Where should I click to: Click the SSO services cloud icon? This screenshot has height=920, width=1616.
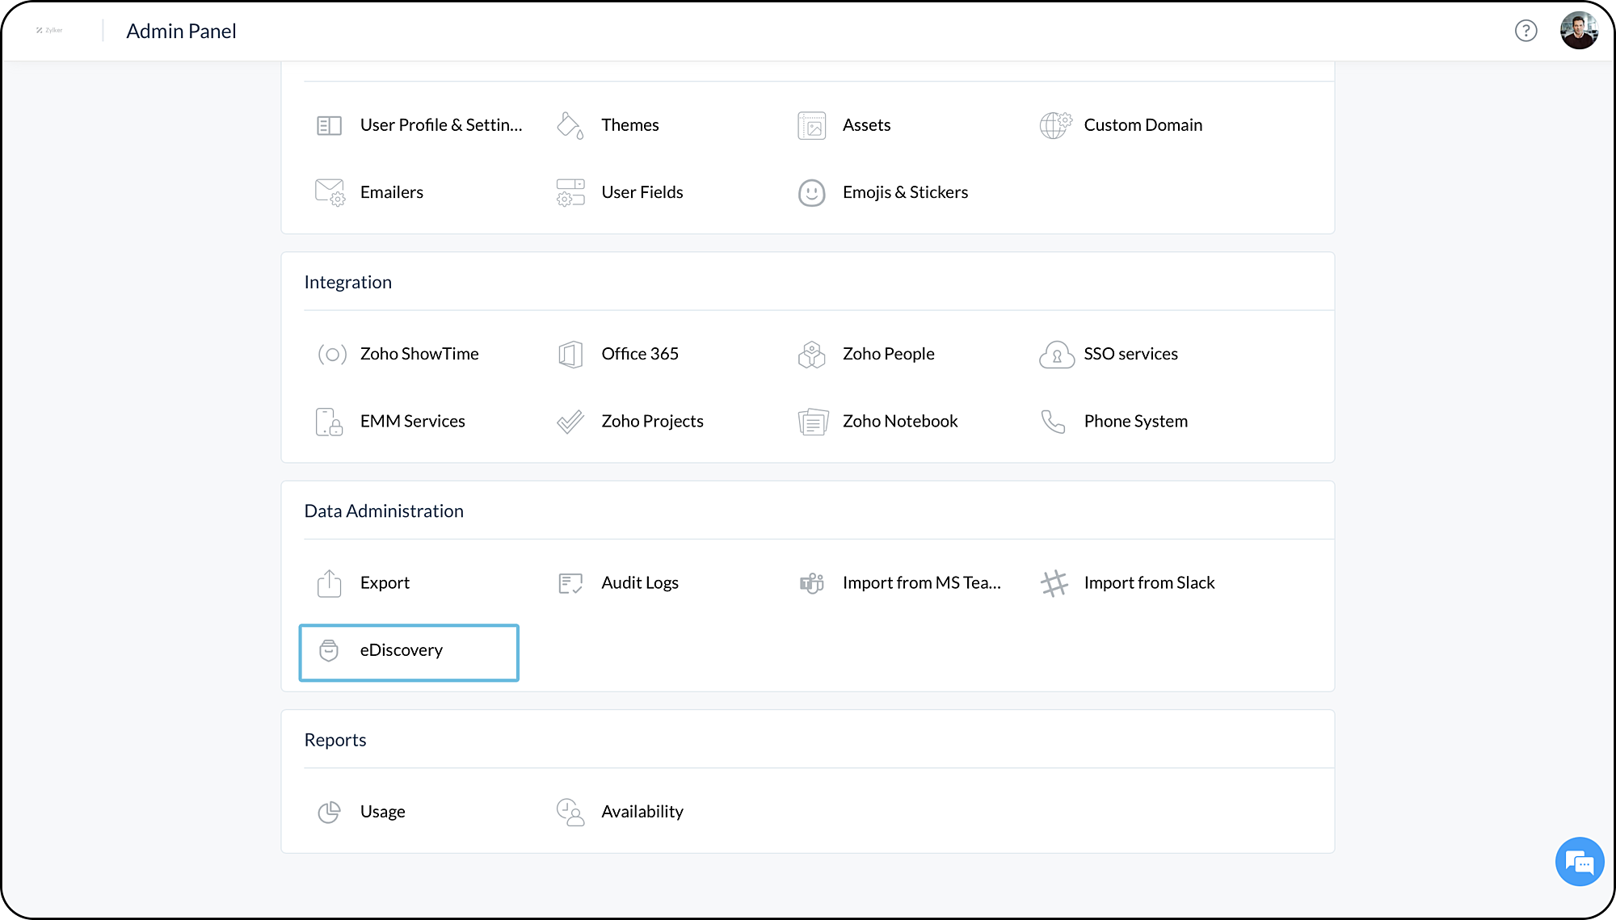pyautogui.click(x=1056, y=354)
